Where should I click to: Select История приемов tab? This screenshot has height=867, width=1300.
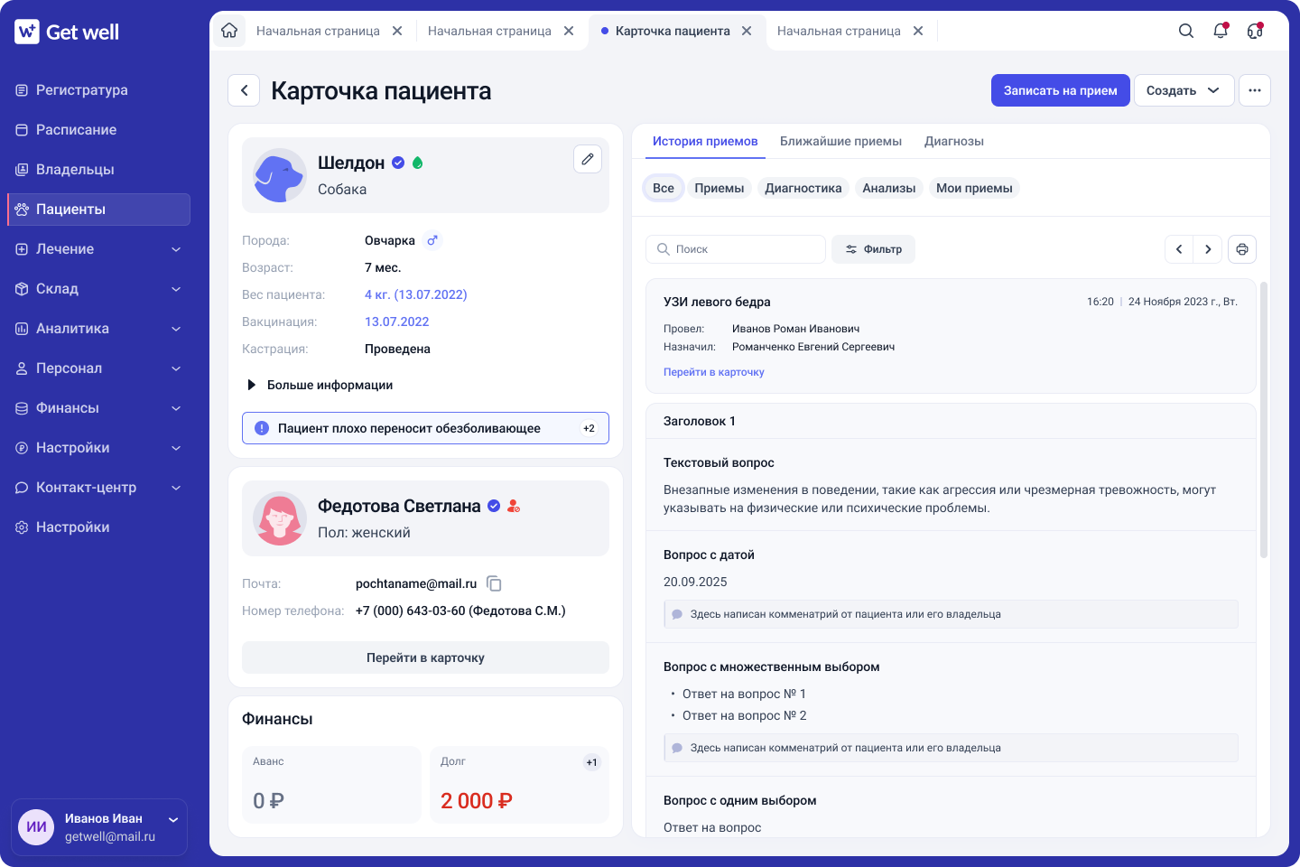tap(705, 141)
